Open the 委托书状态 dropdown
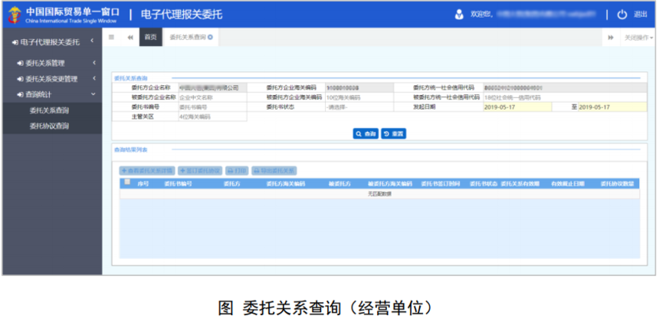The image size is (659, 325). [x=357, y=107]
